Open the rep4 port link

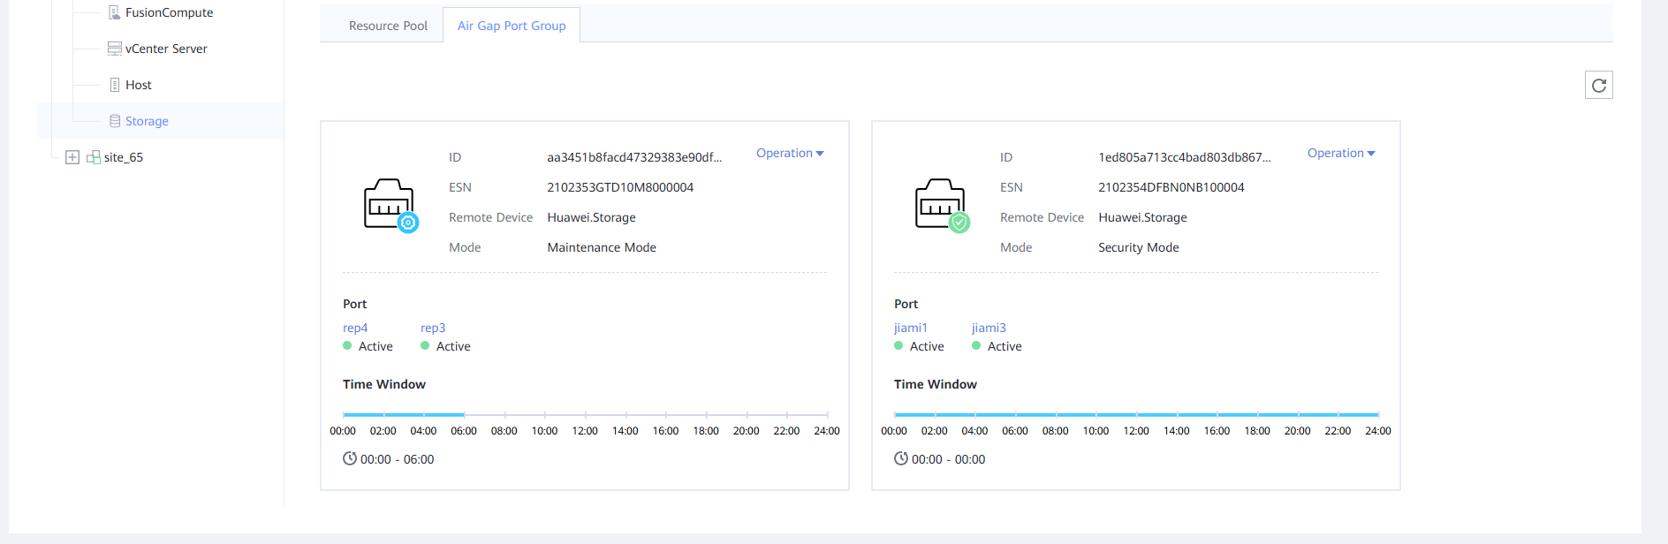355,328
